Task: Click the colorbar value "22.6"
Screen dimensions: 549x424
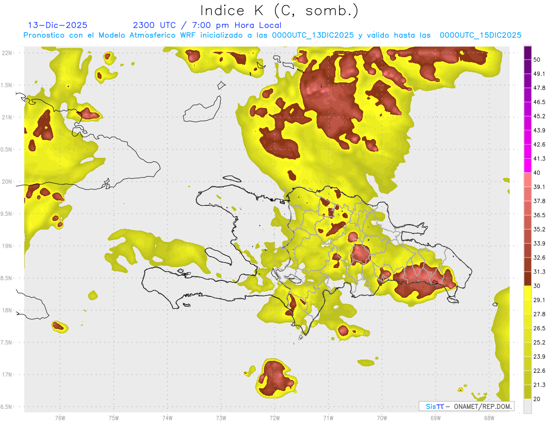Action: (x=539, y=370)
